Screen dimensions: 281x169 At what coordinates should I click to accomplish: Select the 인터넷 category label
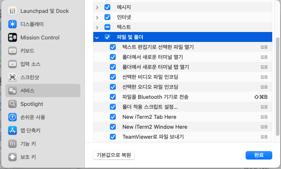tap(124, 17)
